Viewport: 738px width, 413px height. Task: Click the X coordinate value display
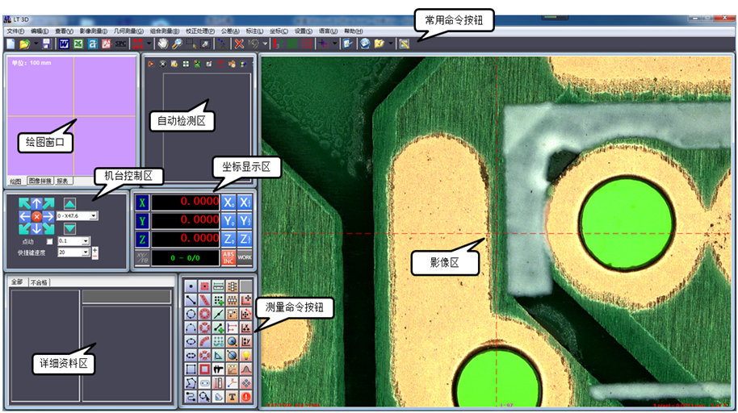185,202
